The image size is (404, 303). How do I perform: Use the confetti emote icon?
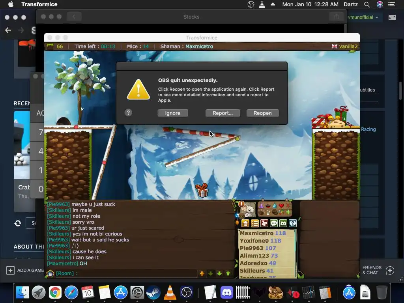pyautogui.click(x=281, y=212)
